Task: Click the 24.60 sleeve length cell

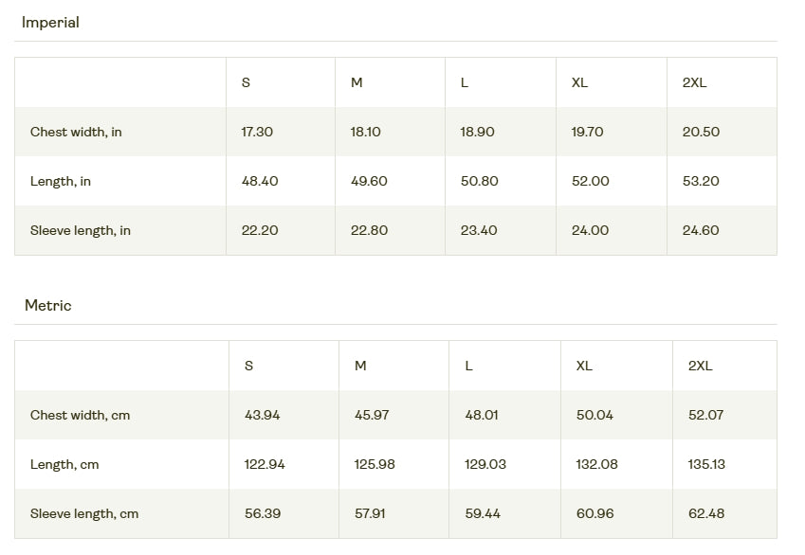Action: (701, 230)
